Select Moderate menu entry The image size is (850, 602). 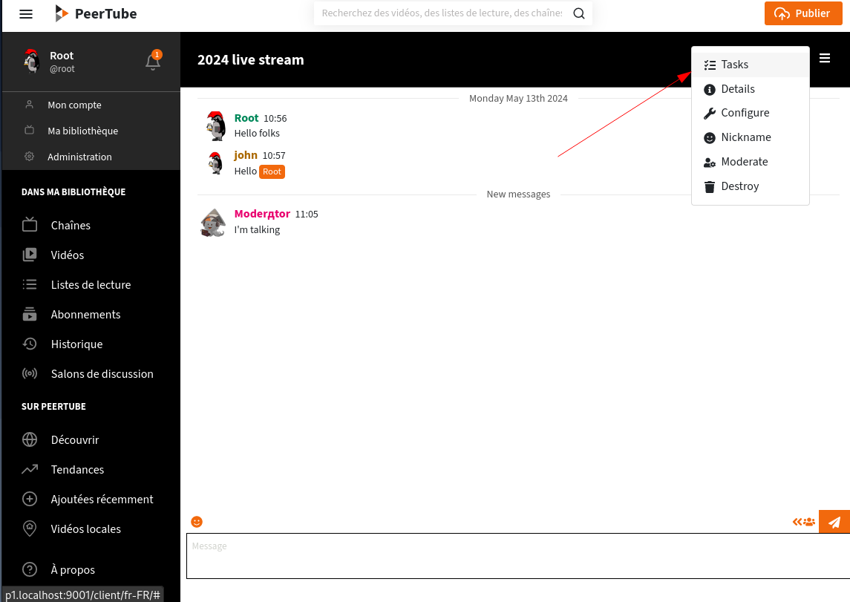pyautogui.click(x=751, y=162)
